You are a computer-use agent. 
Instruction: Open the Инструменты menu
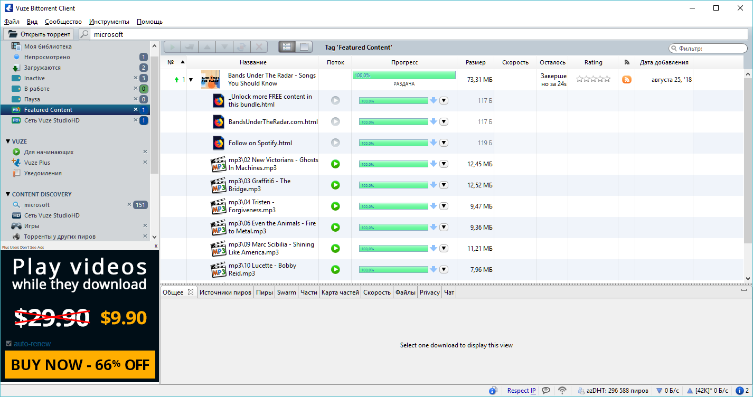tap(109, 22)
